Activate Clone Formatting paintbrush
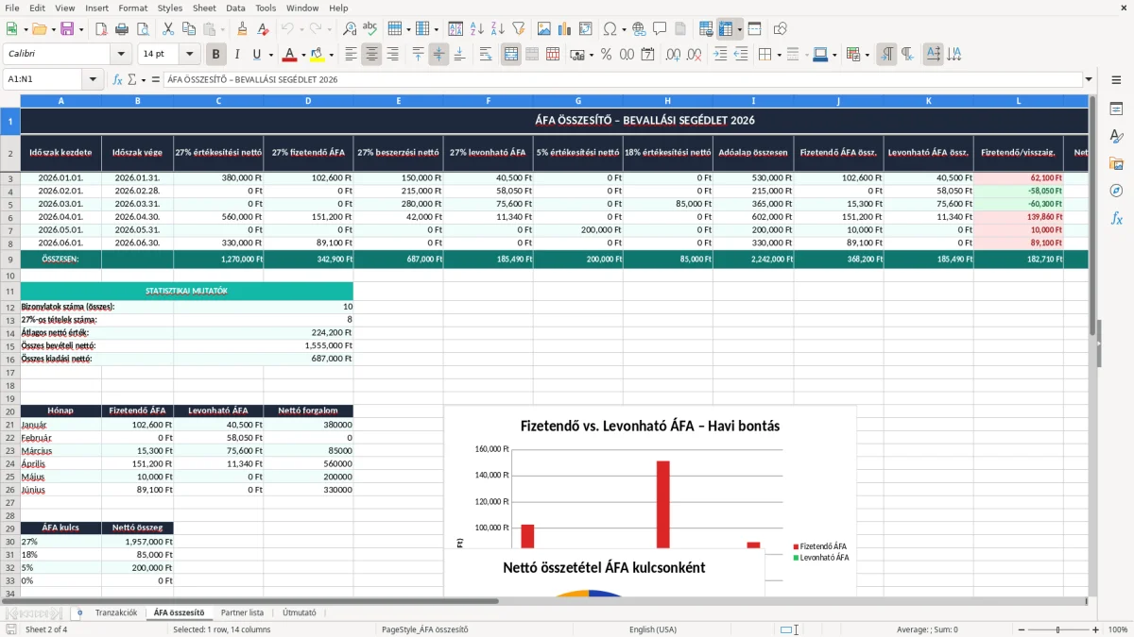1134x637 pixels. (242, 29)
